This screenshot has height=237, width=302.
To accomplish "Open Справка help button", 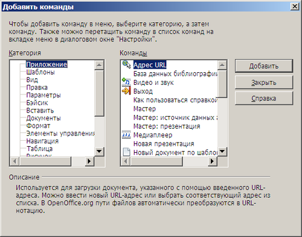I will (x=264, y=99).
